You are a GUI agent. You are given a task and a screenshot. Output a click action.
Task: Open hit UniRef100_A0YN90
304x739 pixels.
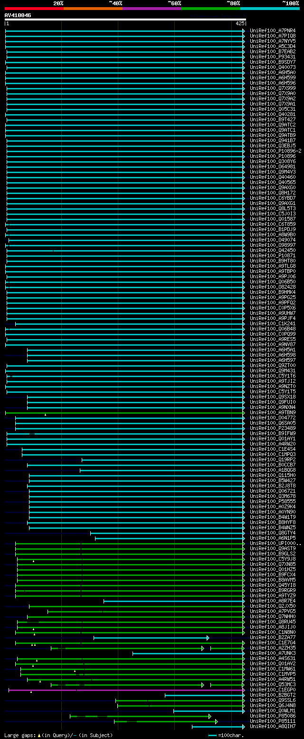click(273, 512)
